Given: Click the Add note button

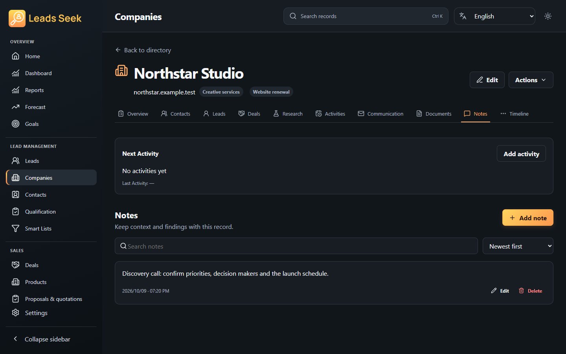Looking at the screenshot, I should [527, 218].
